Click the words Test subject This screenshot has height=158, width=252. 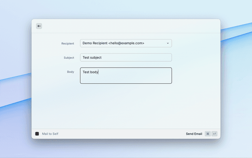tap(92, 58)
